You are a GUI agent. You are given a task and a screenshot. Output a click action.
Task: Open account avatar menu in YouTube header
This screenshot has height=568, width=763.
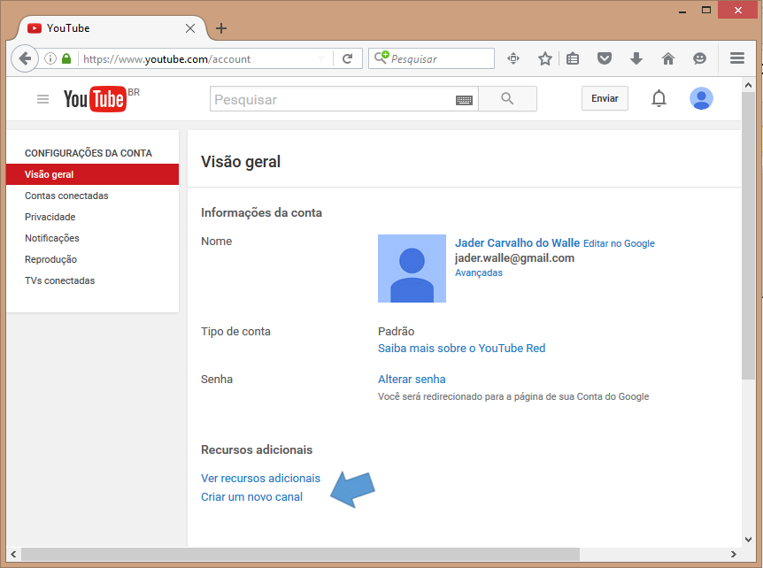click(701, 98)
